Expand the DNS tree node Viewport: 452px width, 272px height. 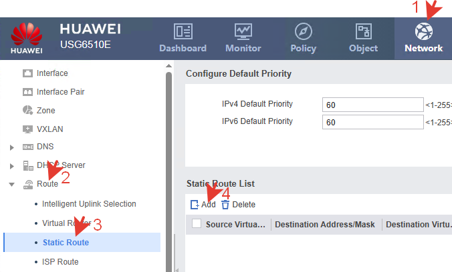click(11, 147)
